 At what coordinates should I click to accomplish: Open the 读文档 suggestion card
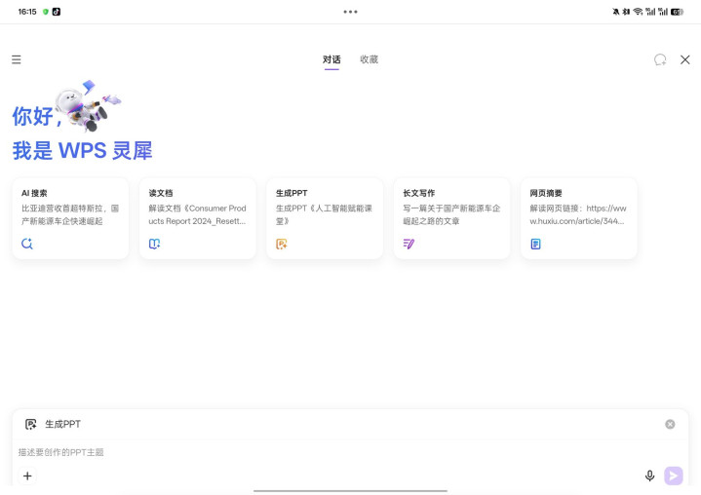pyautogui.click(x=197, y=217)
